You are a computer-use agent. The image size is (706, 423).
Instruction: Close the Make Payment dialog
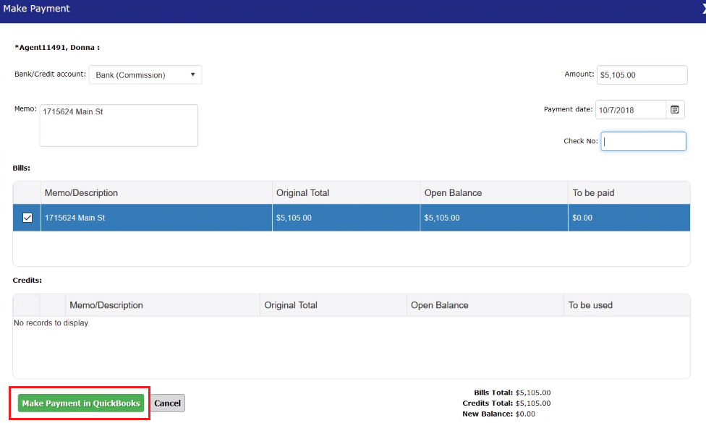pos(702,9)
